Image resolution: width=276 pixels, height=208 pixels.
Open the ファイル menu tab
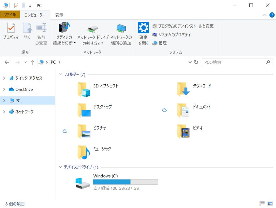coord(10,15)
